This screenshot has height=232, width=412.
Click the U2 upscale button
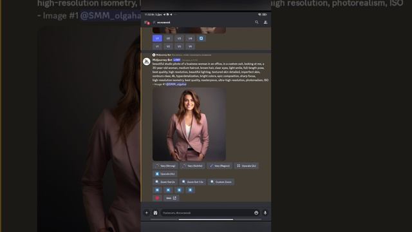click(x=168, y=39)
